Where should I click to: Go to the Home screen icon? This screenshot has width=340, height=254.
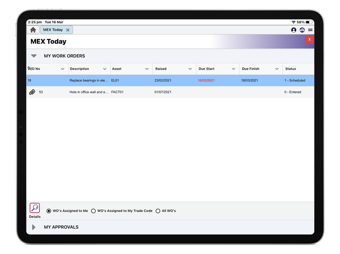click(x=33, y=30)
